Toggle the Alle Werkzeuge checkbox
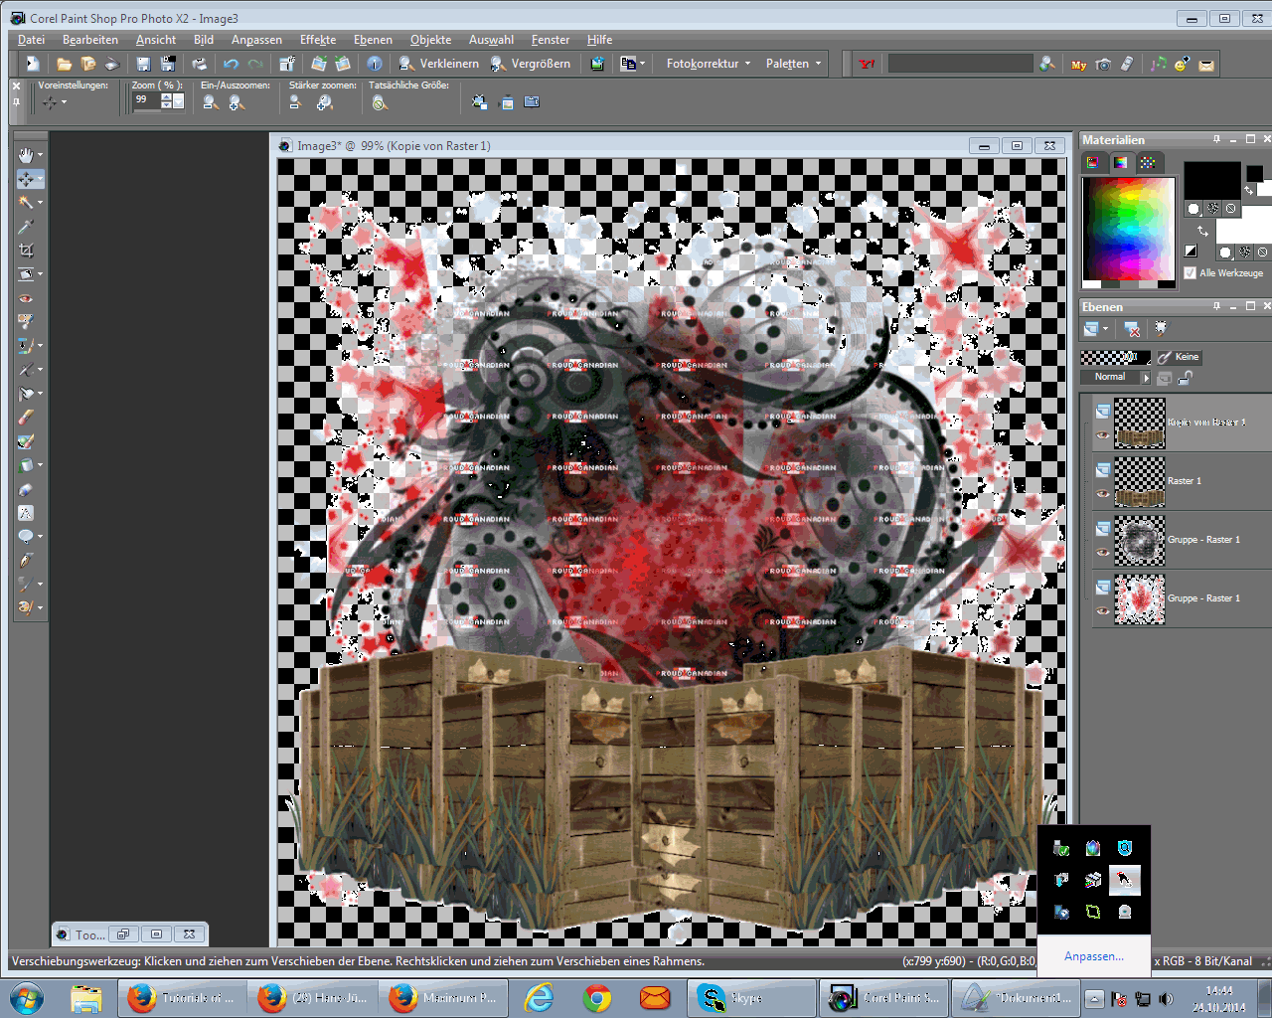 point(1191,272)
